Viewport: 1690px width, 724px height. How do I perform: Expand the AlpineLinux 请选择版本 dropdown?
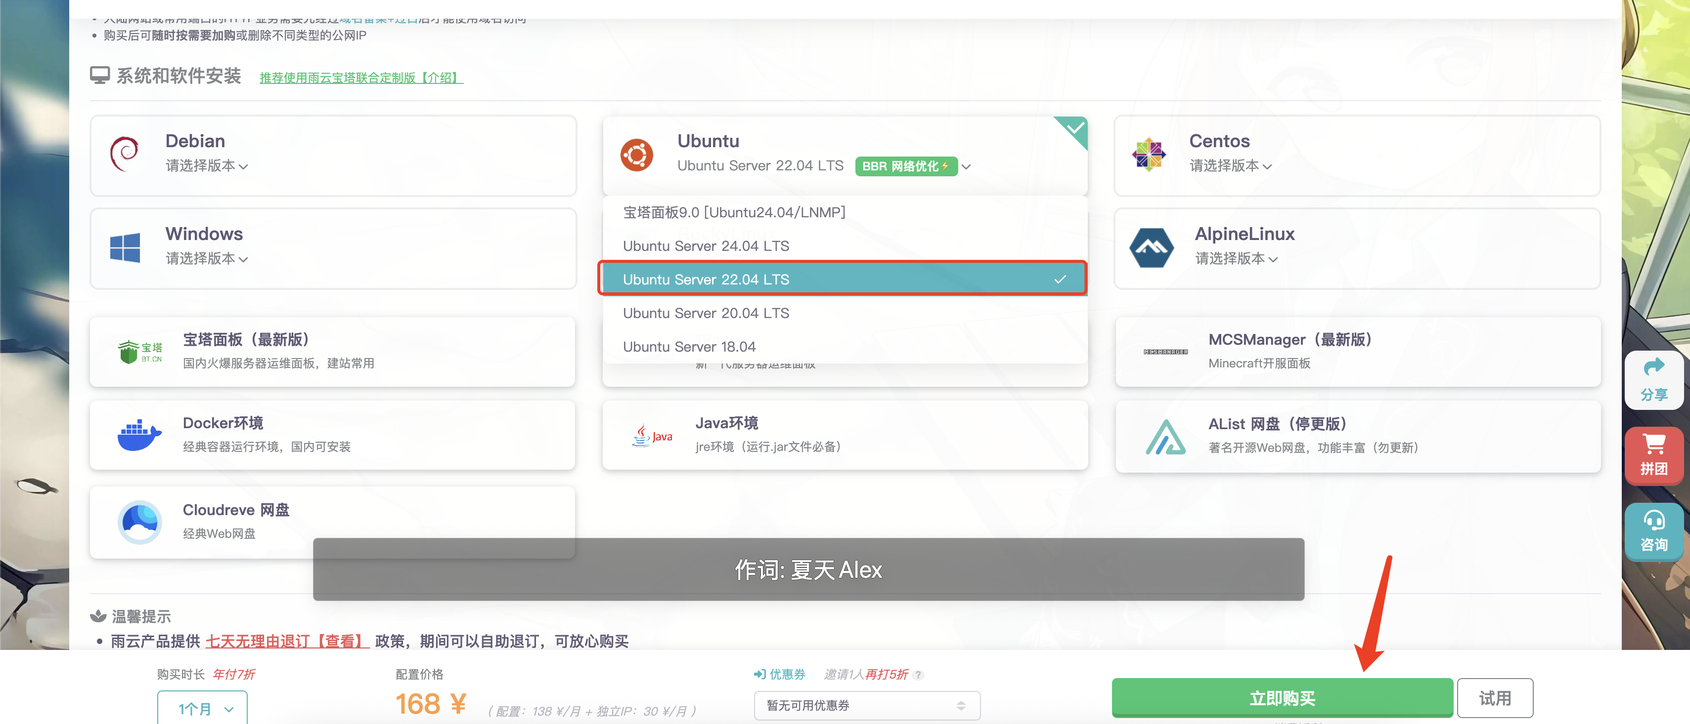click(x=1236, y=259)
